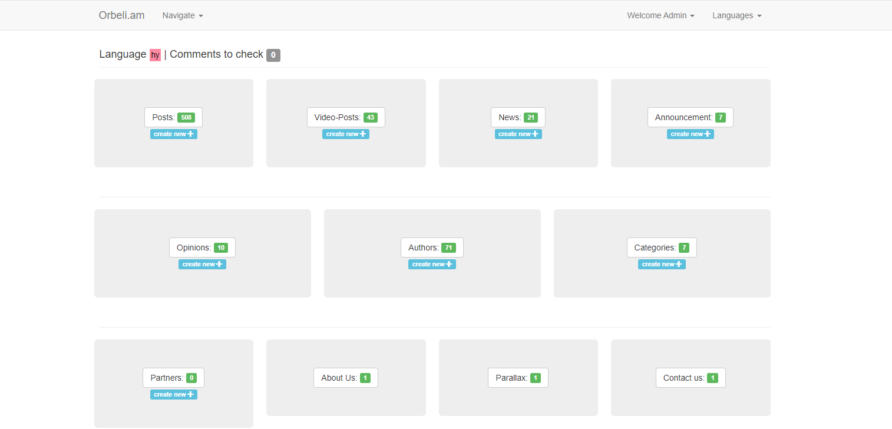Click the plus icon under Posts
This screenshot has height=429, width=892.
pyautogui.click(x=190, y=134)
